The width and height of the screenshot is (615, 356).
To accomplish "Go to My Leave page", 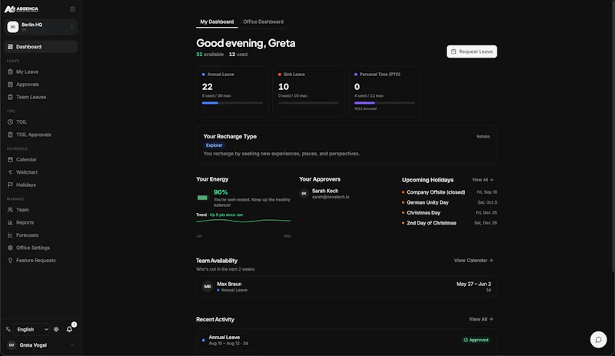I will (x=41, y=72).
